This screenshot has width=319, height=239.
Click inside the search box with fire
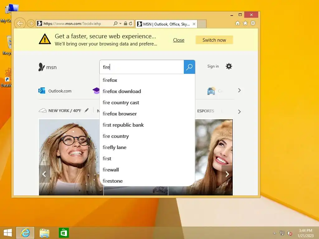(142, 67)
